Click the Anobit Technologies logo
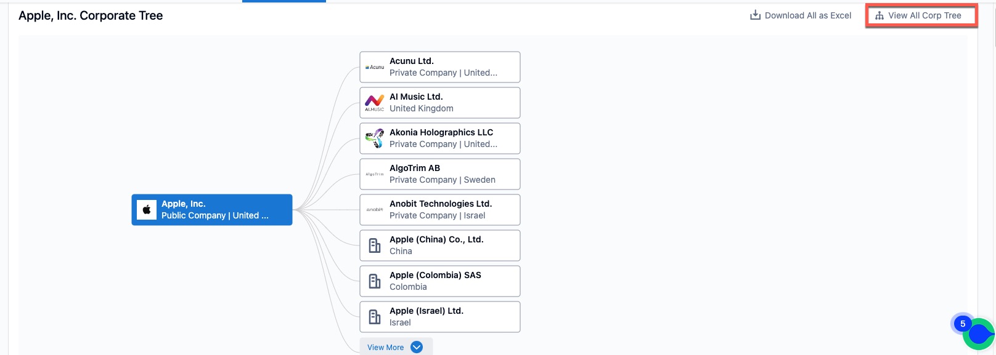Viewport: 996px width, 355px height. [x=374, y=210]
